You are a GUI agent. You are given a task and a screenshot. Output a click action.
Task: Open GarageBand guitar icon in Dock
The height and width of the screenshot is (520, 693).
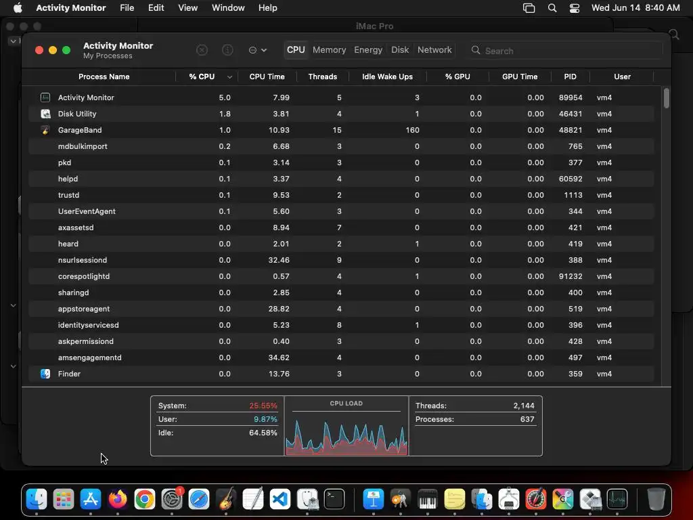coord(226,500)
